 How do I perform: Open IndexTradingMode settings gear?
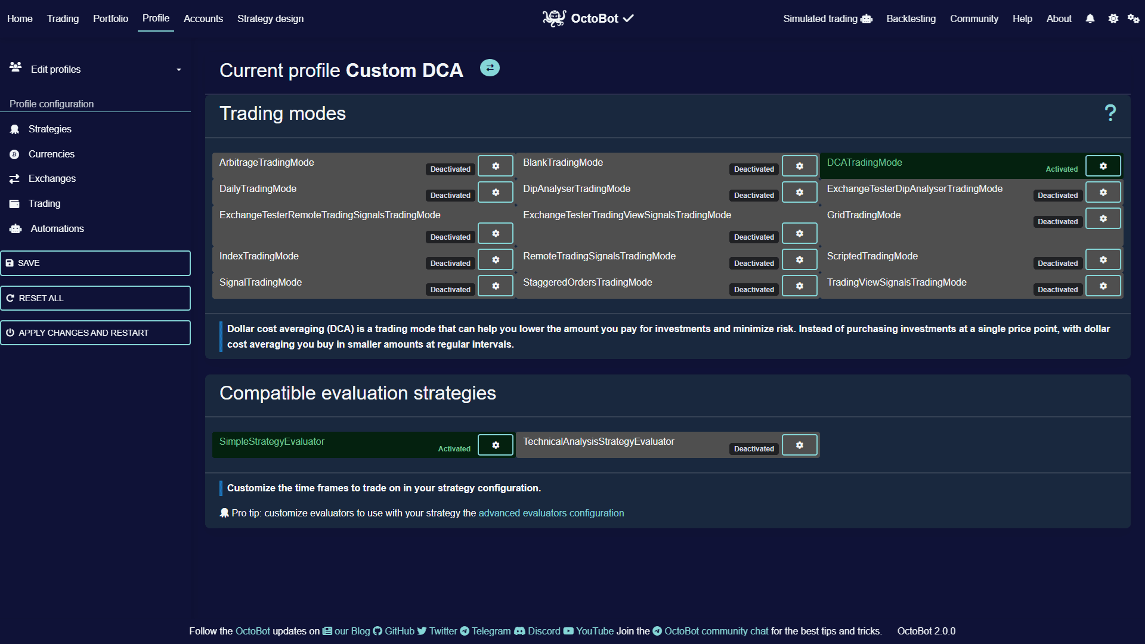coord(496,259)
